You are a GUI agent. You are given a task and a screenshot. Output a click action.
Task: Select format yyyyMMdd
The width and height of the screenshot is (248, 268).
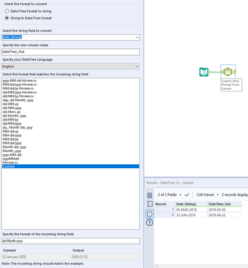[x=70, y=159]
